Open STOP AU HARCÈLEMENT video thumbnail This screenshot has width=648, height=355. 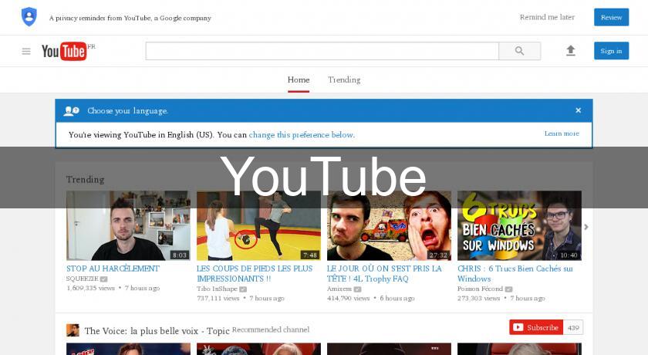(128, 225)
